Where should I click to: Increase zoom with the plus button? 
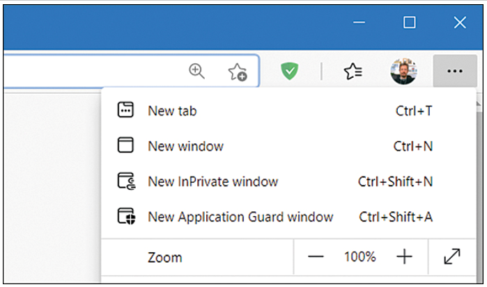(x=404, y=256)
